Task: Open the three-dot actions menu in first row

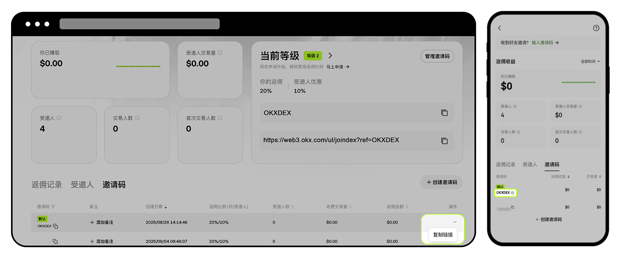Action: coord(454,222)
